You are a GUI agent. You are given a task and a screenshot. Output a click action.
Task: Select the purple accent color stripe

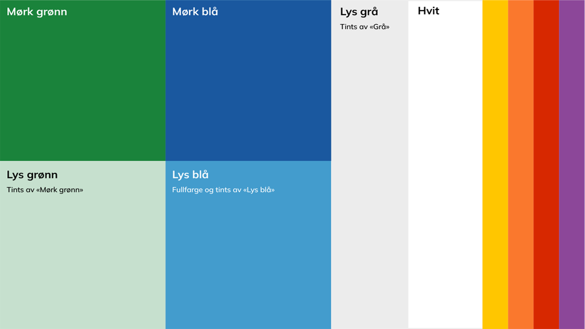[572, 164]
